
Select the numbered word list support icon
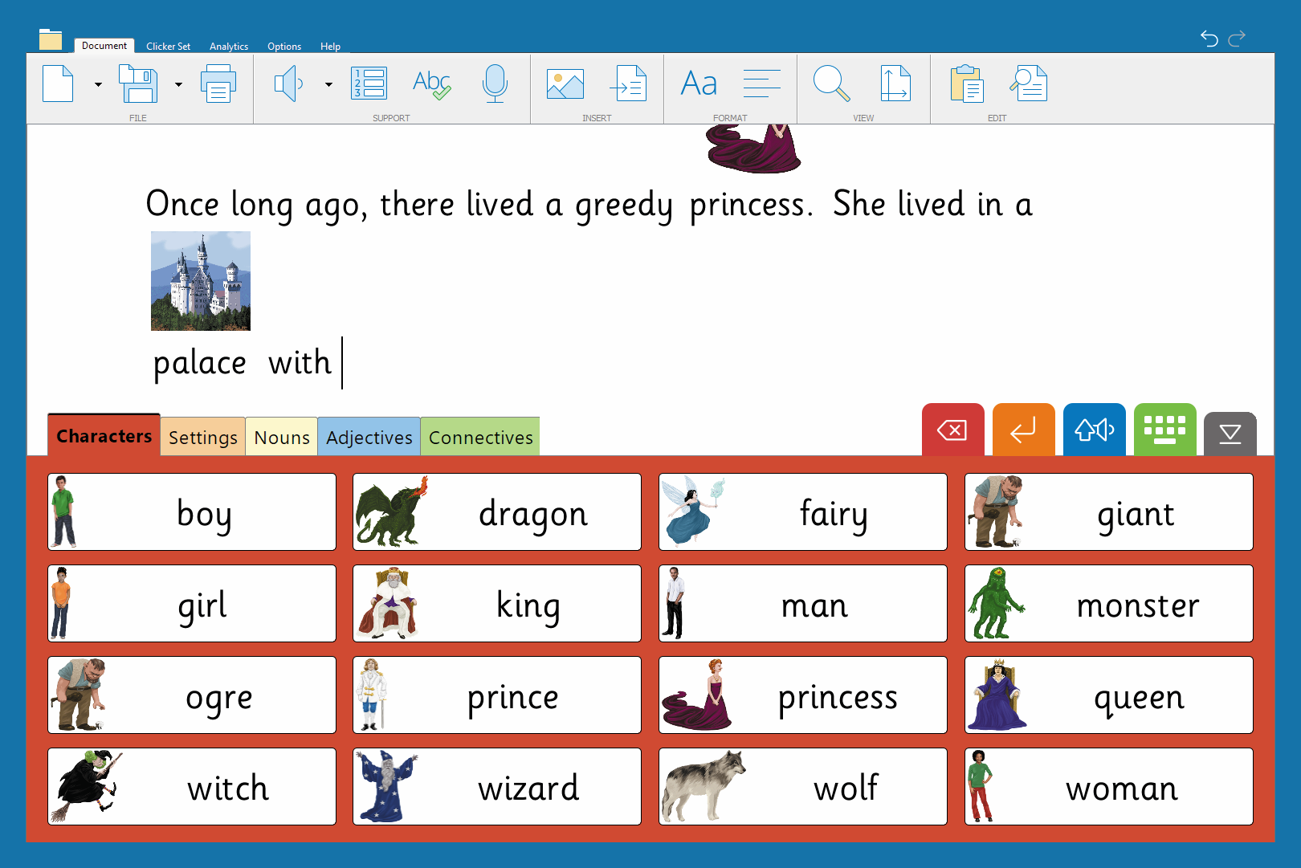tap(368, 84)
